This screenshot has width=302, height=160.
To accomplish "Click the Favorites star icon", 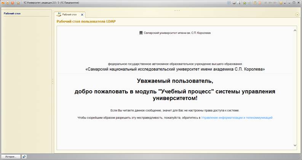I will [x=18, y=3].
